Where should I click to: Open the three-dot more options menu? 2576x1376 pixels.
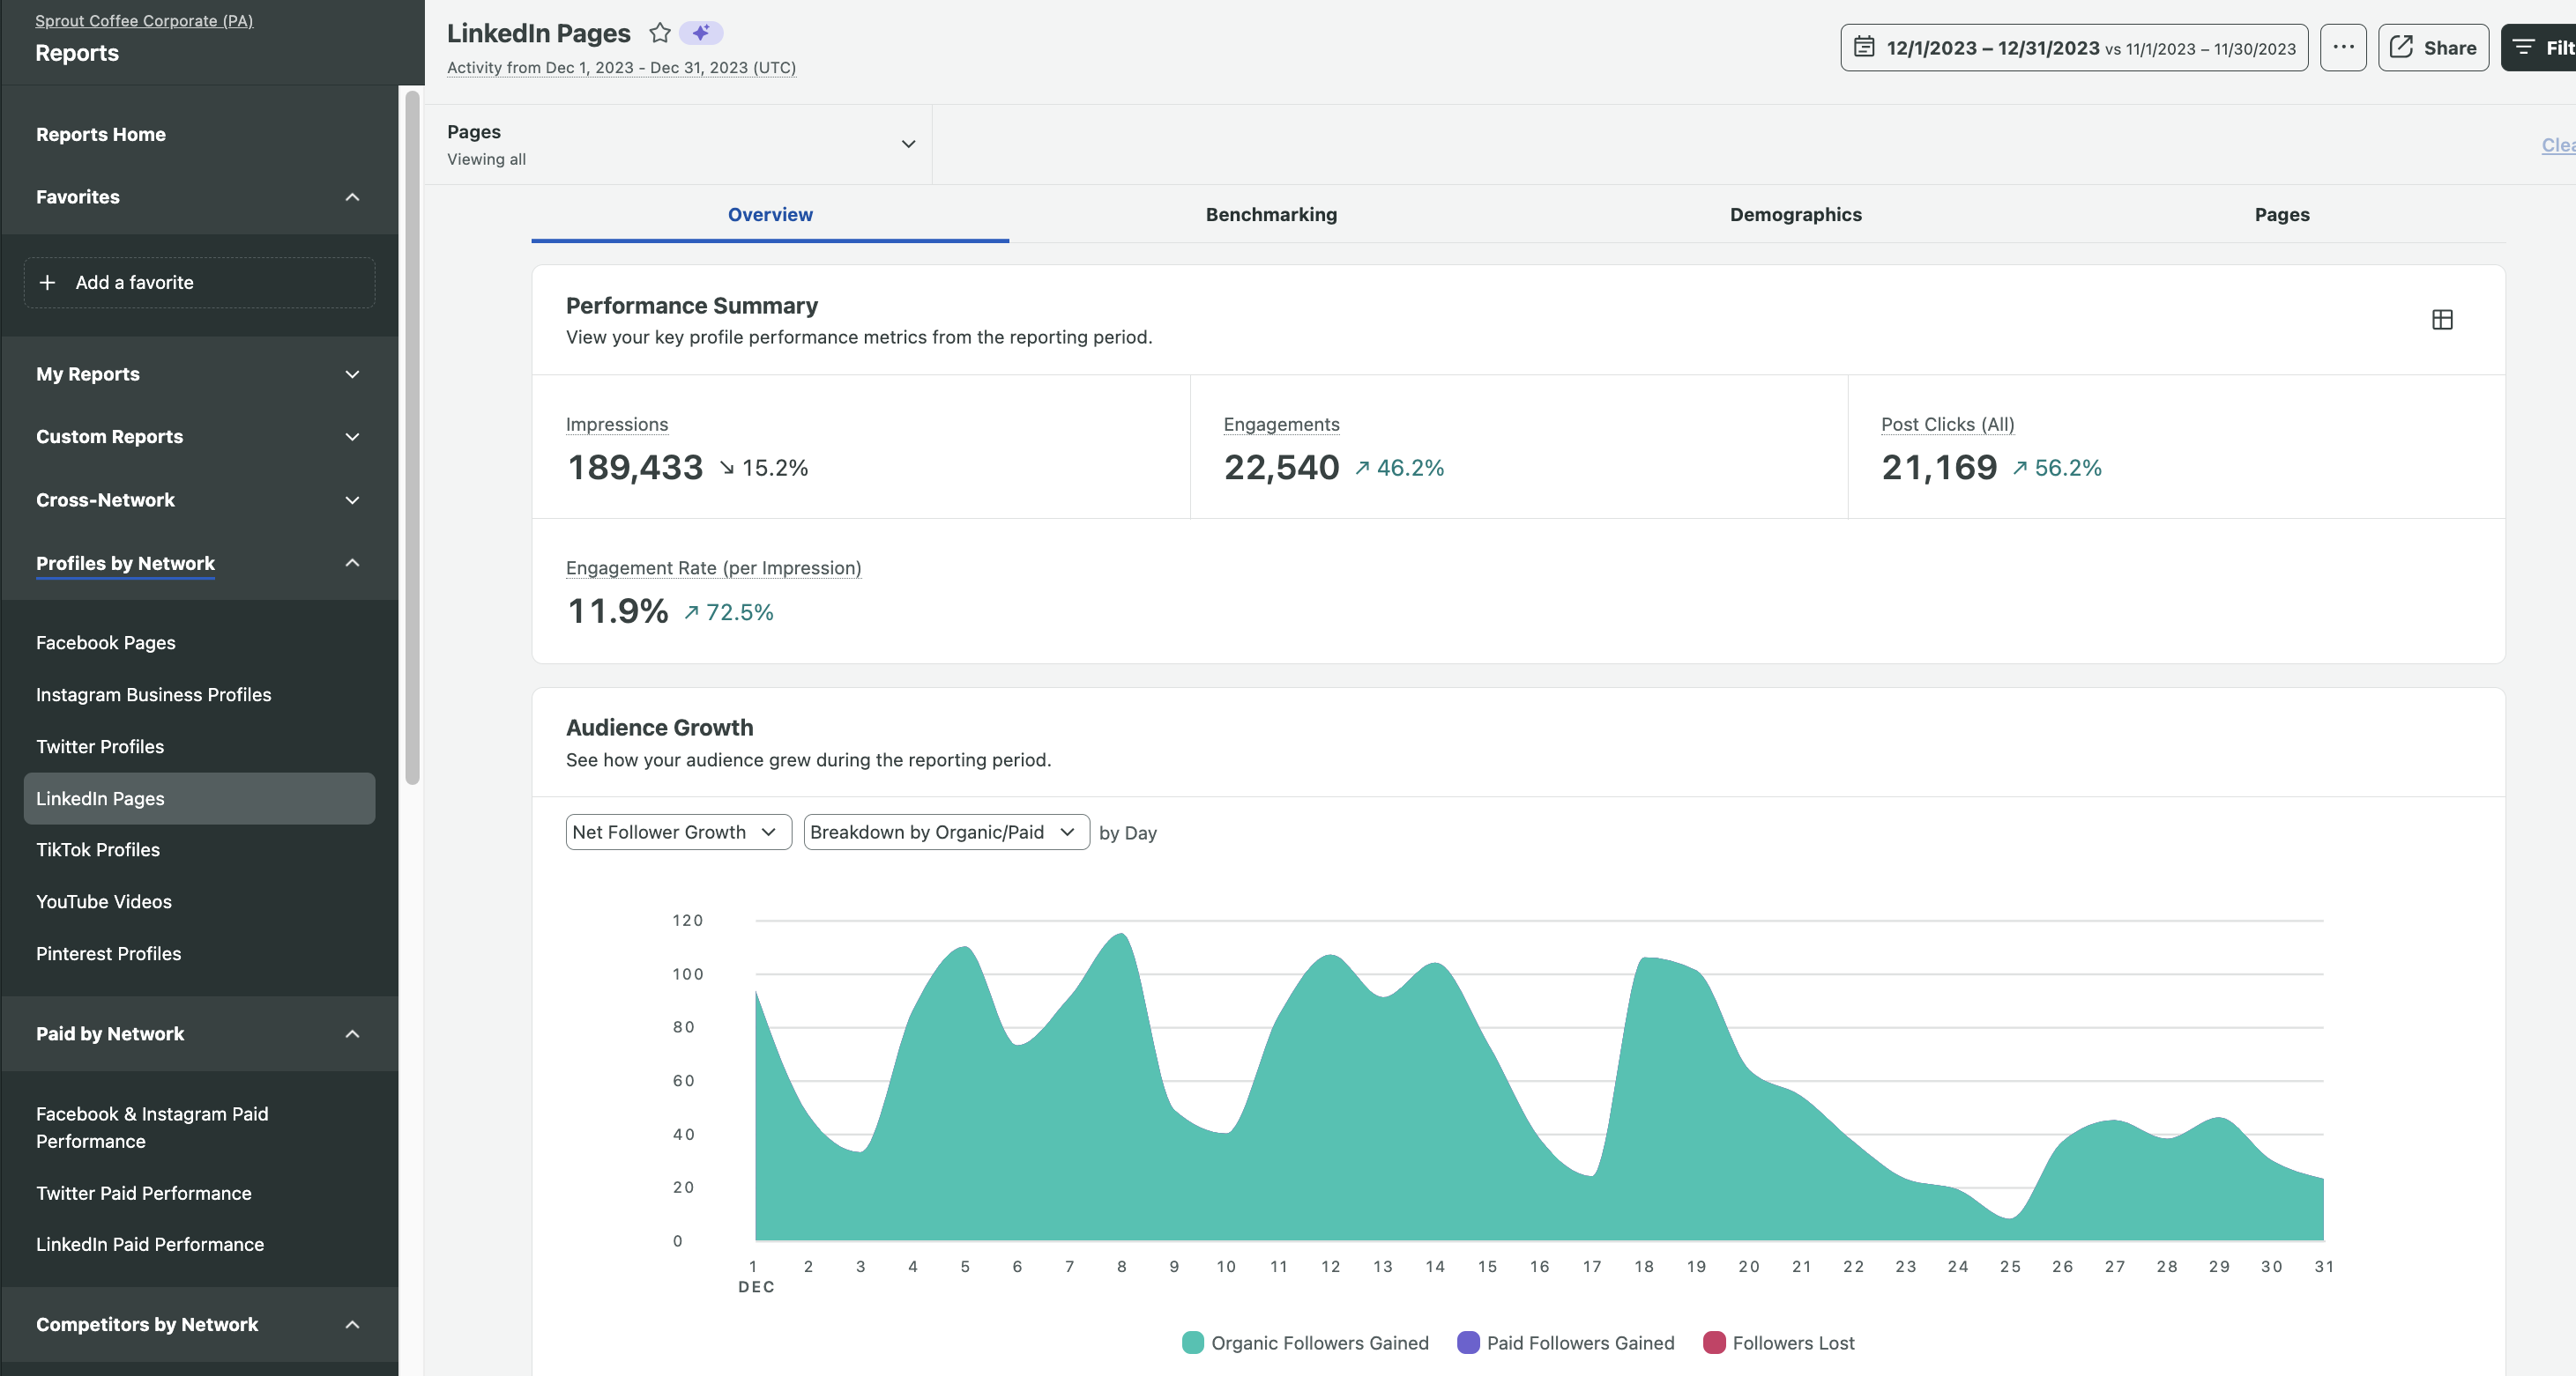click(2343, 47)
